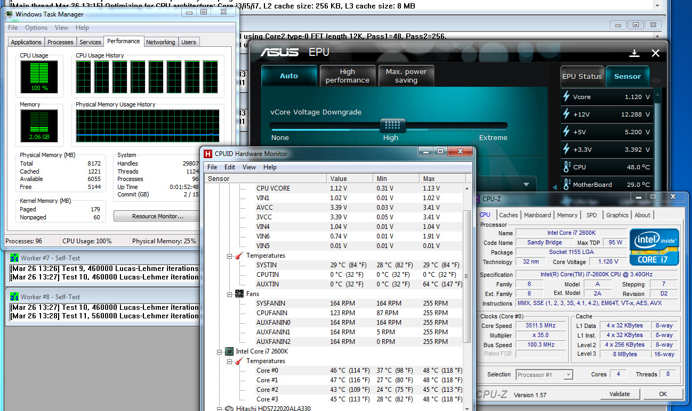Viewport: 692px width, 411px height.
Task: Open the Applications tab in Task Manager
Action: click(x=26, y=42)
